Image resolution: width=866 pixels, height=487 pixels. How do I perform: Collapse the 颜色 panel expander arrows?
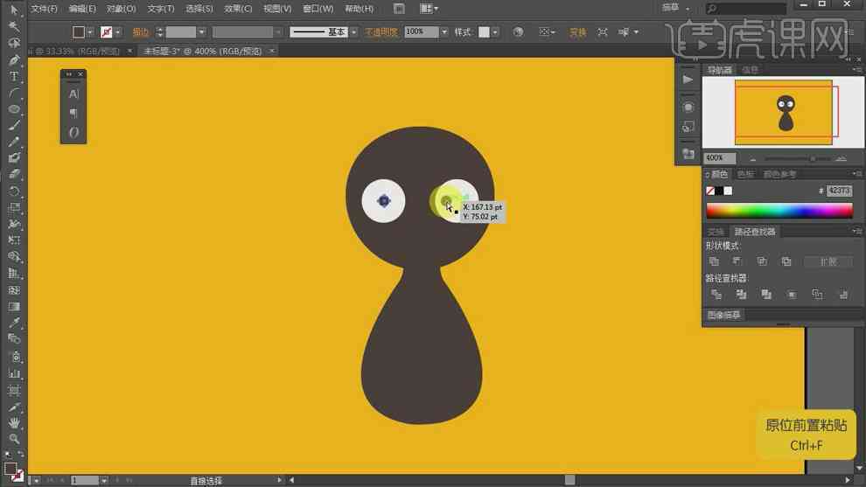click(707, 175)
